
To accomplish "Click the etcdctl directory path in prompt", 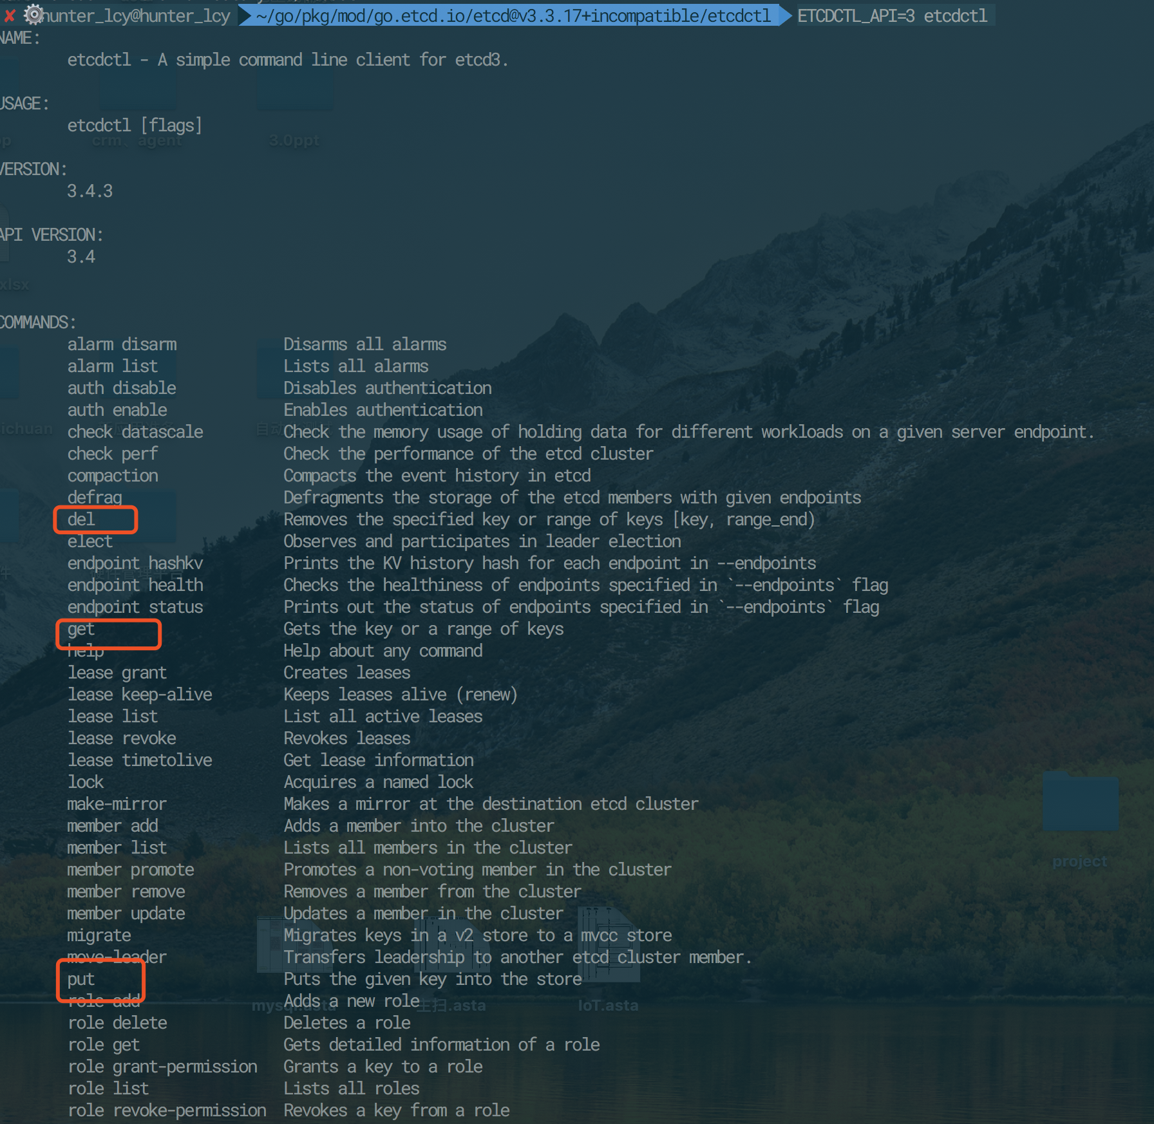I will pos(513,16).
